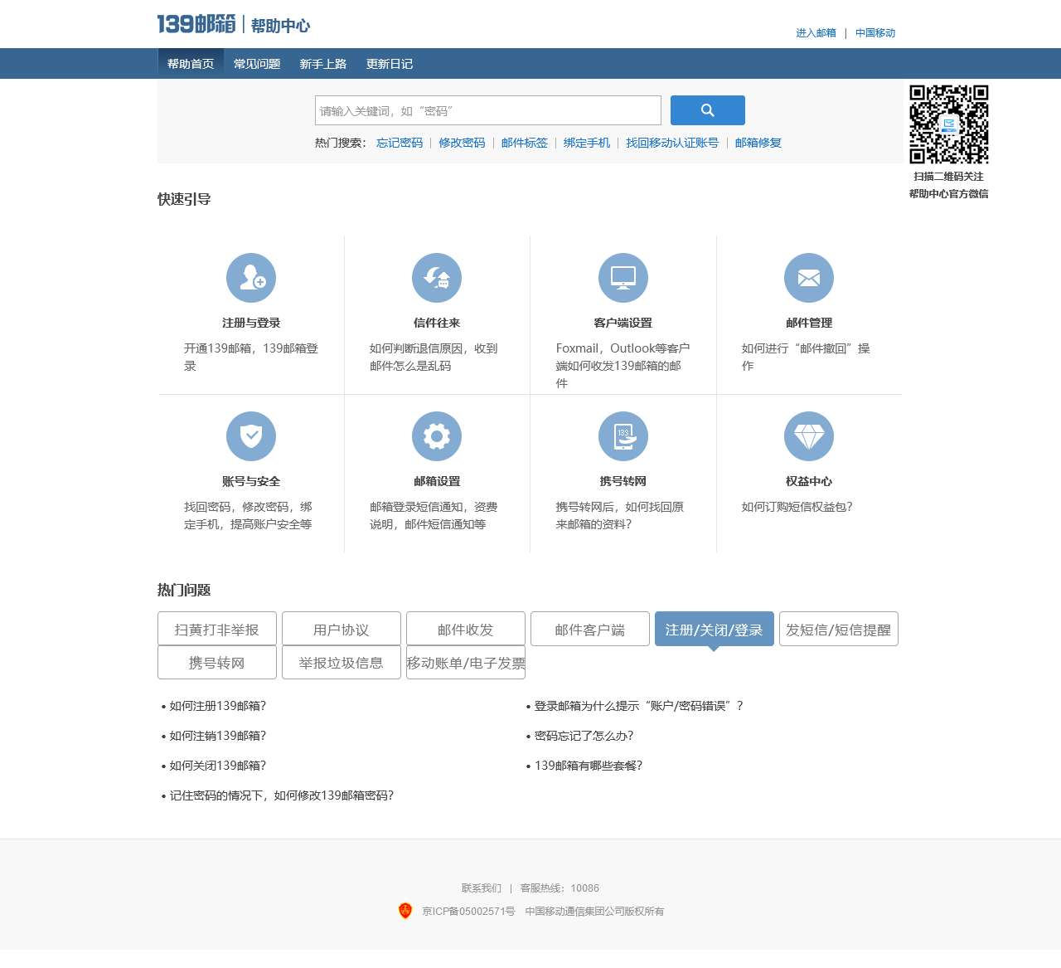Click the 携号转网 phone icon
The height and width of the screenshot is (968, 1061).
coord(623,436)
